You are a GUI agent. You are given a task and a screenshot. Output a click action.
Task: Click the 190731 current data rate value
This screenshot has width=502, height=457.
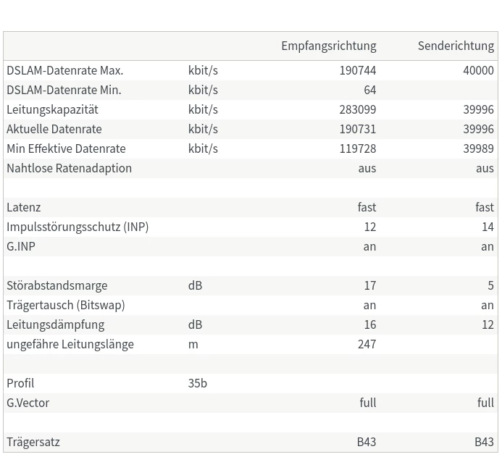[x=357, y=129]
